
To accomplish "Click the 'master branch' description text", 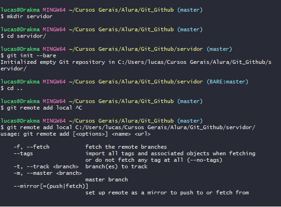I will click(106, 179).
